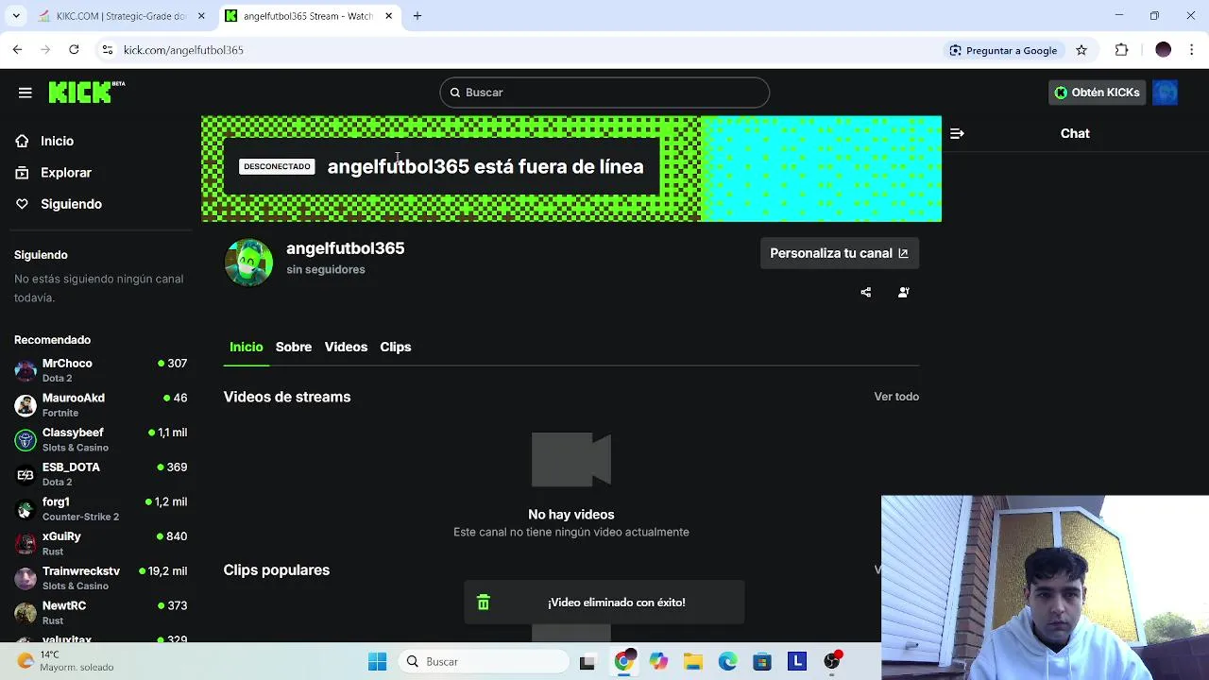Close the angelfutbol365 Stream tab

388,16
